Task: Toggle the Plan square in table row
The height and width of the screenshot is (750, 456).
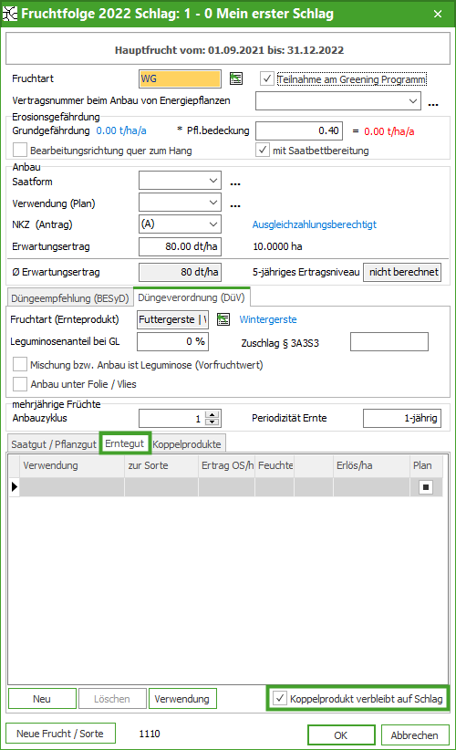Action: pos(425,487)
